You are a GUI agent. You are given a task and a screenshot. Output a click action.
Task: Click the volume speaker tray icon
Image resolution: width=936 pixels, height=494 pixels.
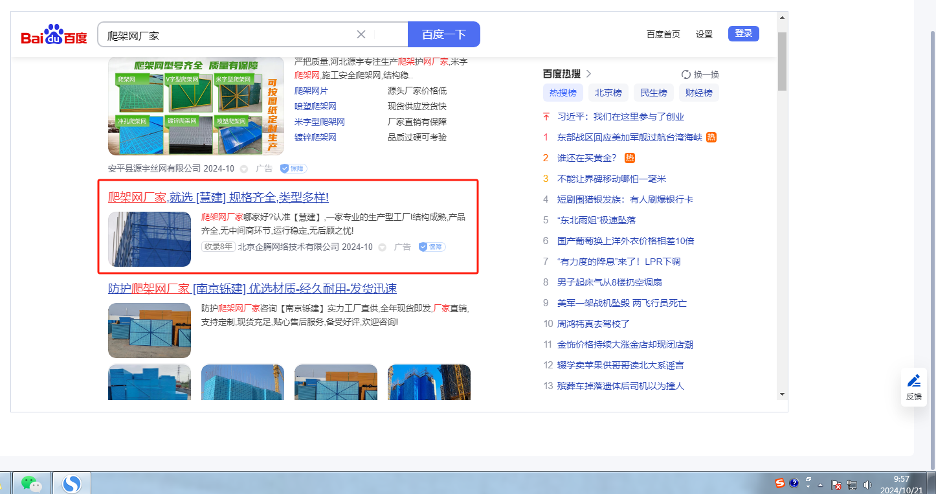point(867,484)
